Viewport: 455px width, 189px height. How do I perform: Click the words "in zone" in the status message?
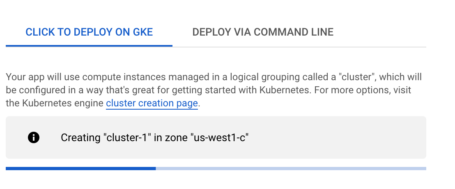pyautogui.click(x=171, y=137)
